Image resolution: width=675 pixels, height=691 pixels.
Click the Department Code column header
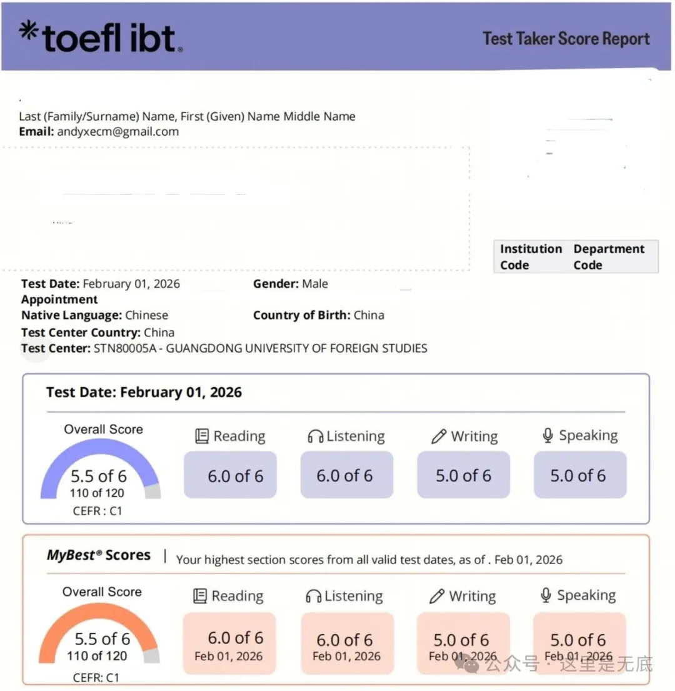tap(609, 257)
